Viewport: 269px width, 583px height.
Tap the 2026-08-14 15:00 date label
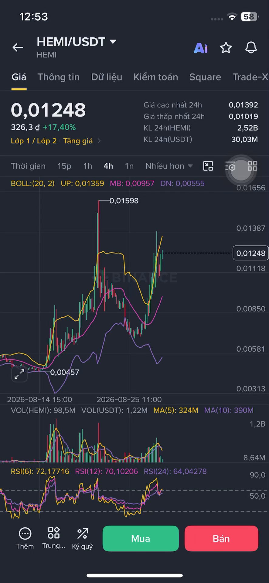tap(39, 400)
